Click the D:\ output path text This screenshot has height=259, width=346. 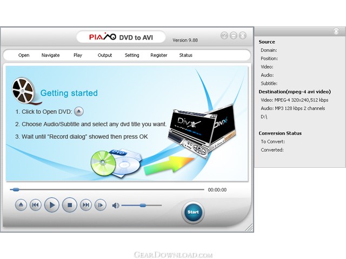point(264,117)
